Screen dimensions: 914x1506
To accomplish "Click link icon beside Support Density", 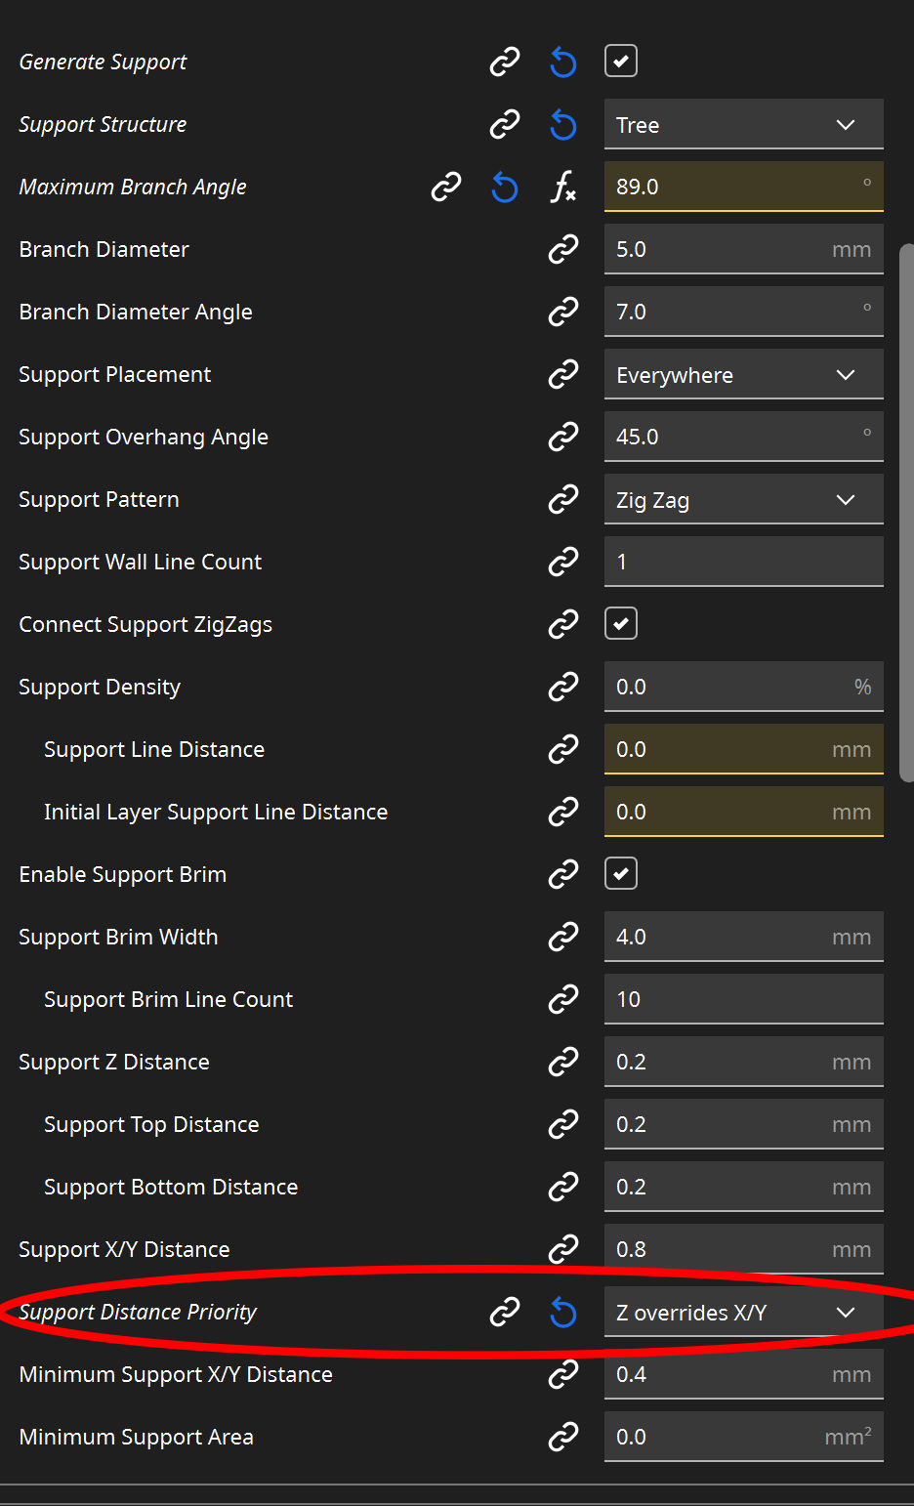I will pyautogui.click(x=563, y=687).
